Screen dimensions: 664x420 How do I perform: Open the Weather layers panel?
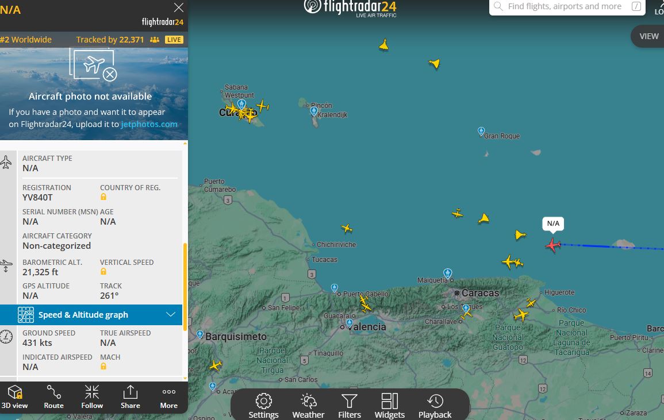coord(308,406)
